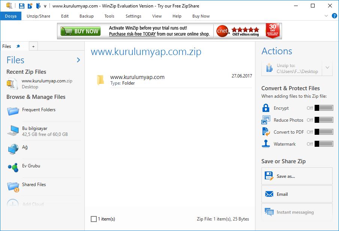Image resolution: width=339 pixels, height=231 pixels.
Task: Open Shared Files
Action: pyautogui.click(x=34, y=185)
